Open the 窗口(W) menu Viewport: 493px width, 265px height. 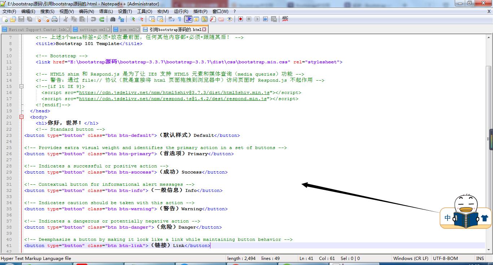(x=220, y=12)
